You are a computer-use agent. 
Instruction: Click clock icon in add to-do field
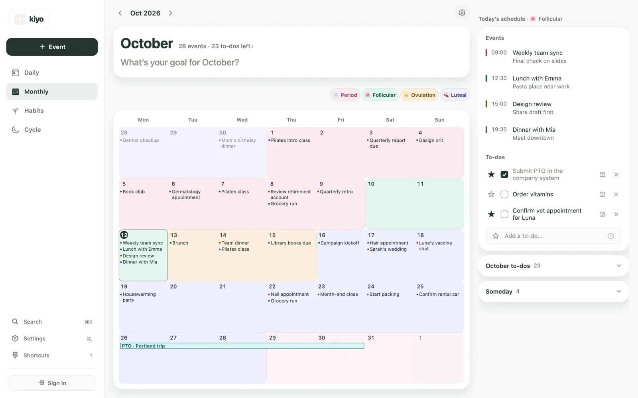[610, 236]
